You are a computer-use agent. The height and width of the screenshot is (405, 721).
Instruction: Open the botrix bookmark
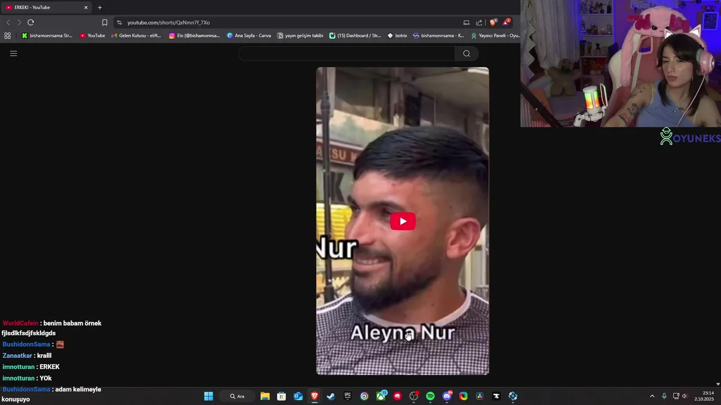coord(397,35)
